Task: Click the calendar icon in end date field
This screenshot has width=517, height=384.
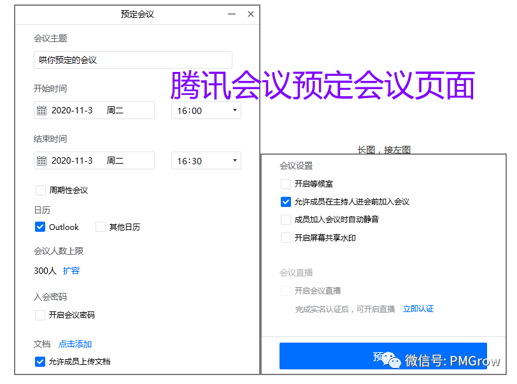Action: [x=41, y=161]
